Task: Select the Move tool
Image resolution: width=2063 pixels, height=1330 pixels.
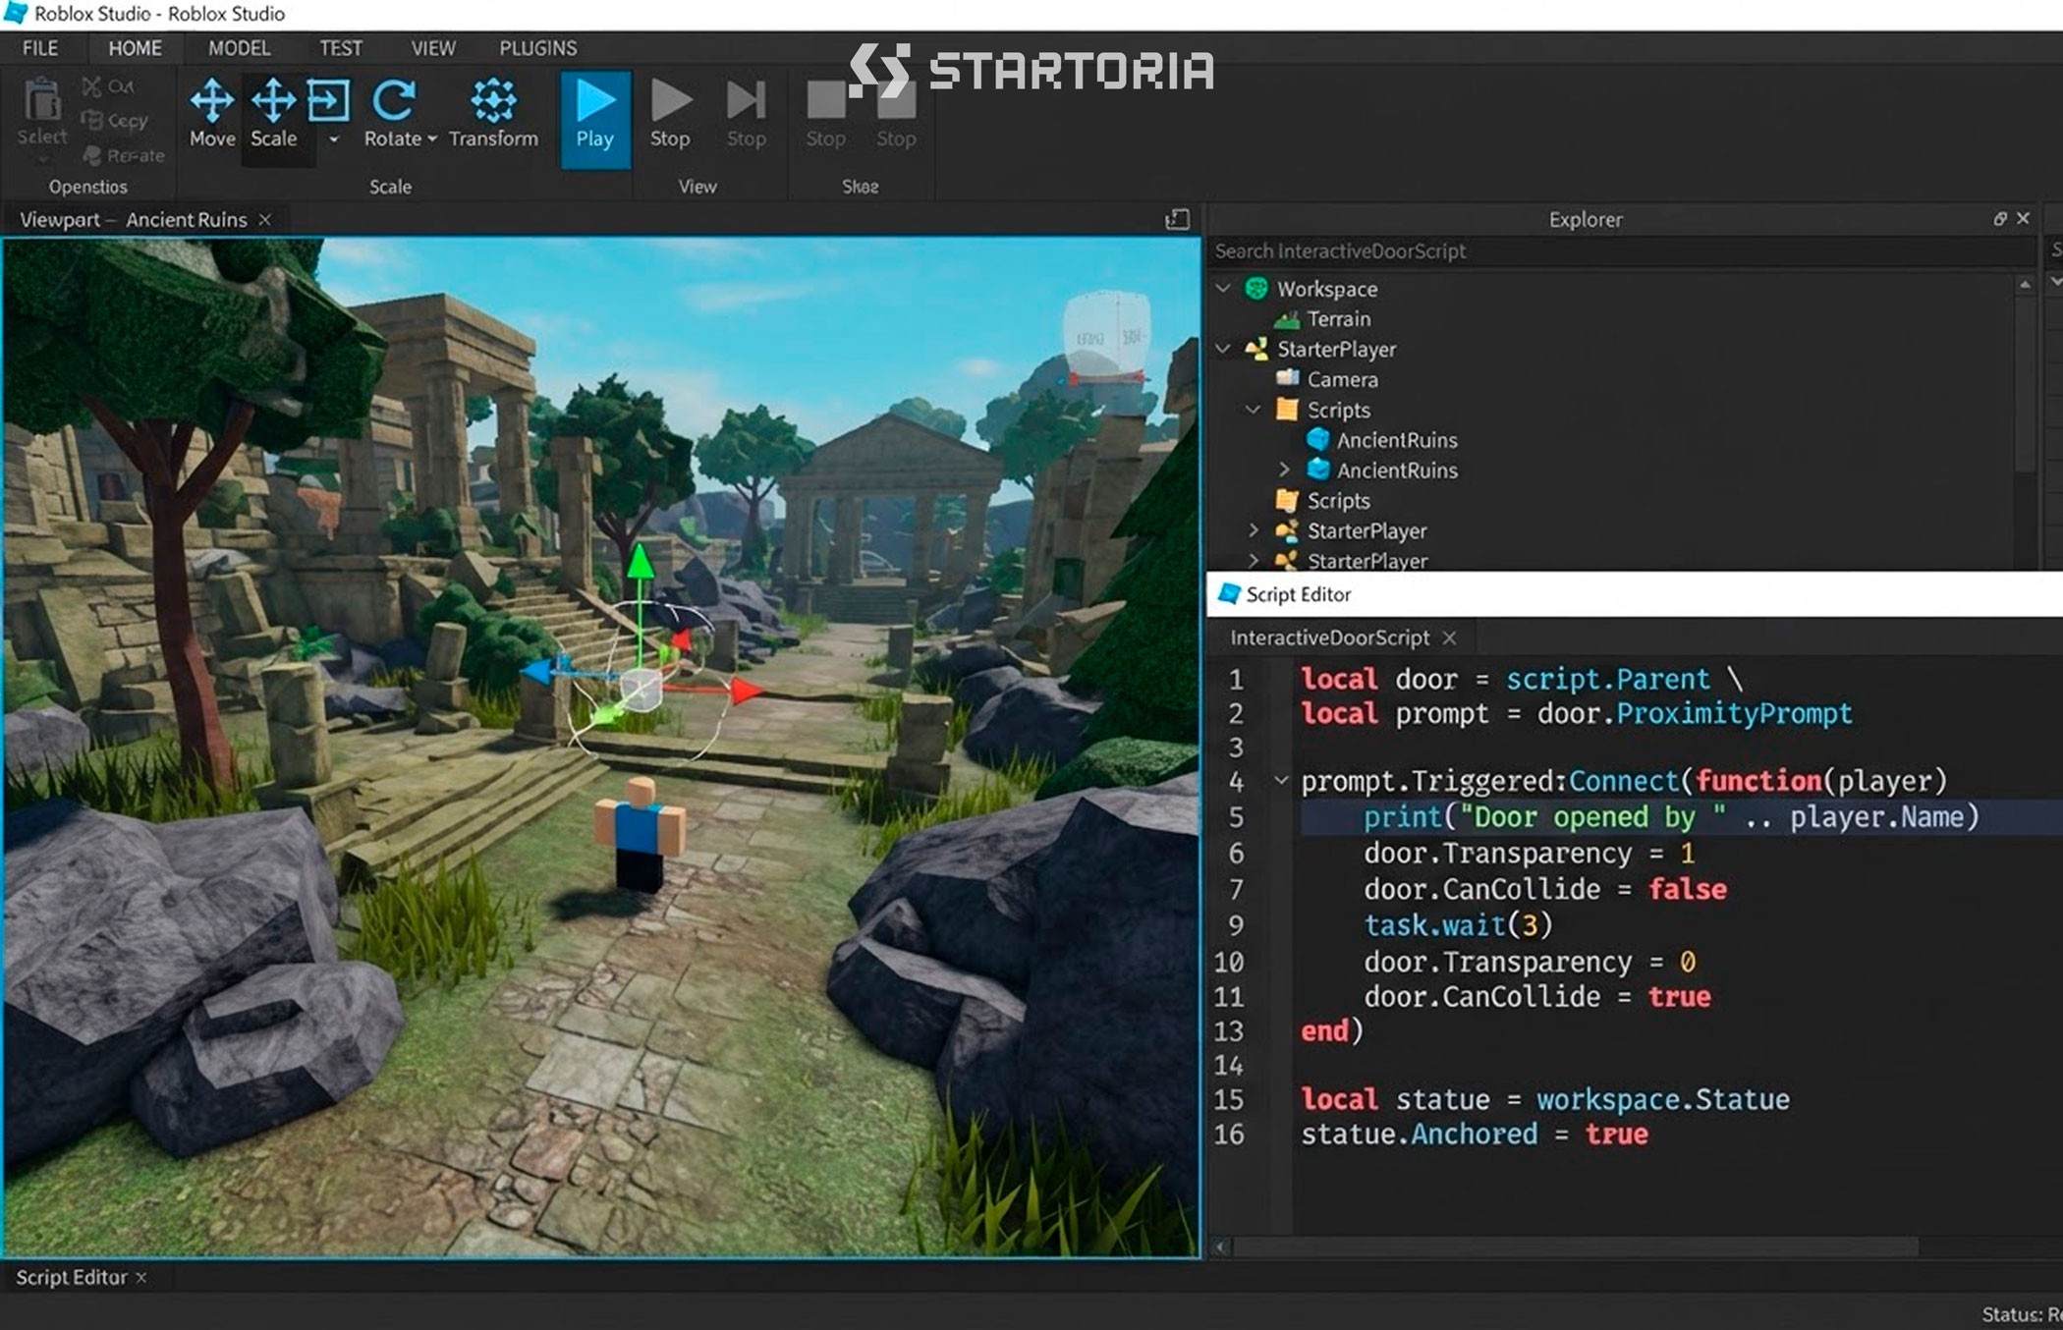Action: [212, 114]
